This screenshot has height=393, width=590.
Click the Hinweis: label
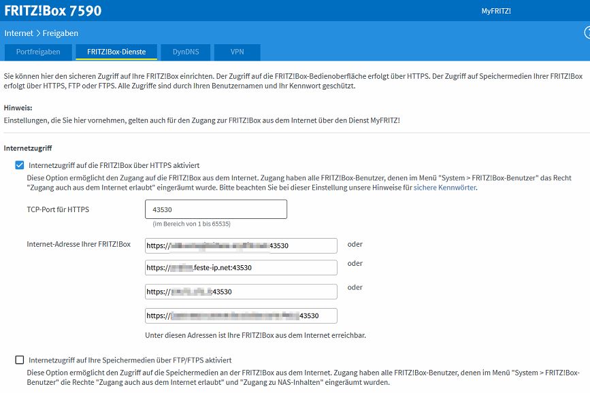(x=18, y=107)
